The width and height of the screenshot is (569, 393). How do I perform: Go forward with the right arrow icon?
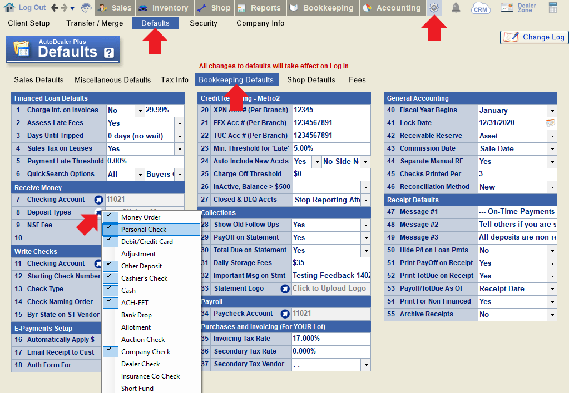coord(64,8)
